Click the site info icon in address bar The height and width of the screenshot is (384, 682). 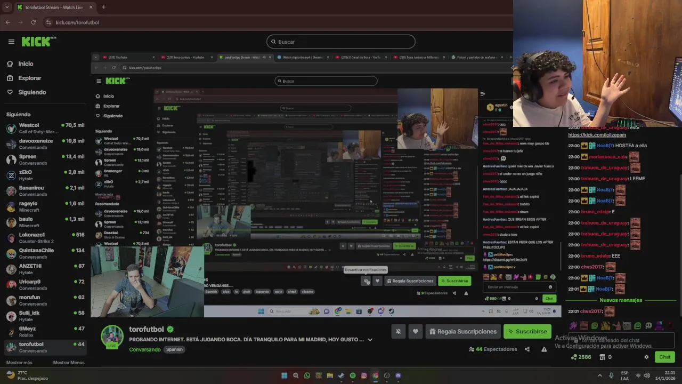point(49,22)
